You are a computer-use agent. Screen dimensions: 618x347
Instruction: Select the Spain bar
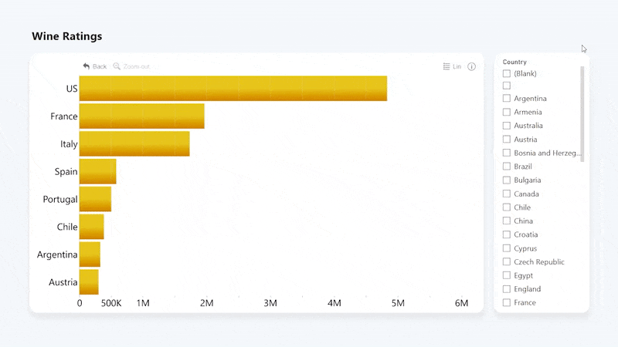pos(97,171)
